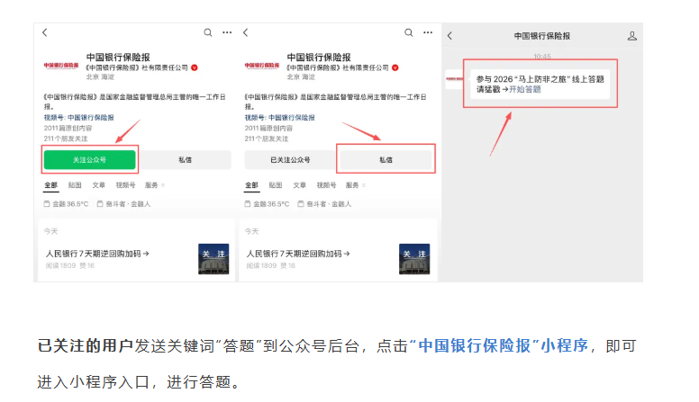Select 全部 tab on 已关注公众号 screen
This screenshot has width=699, height=402.
tap(251, 185)
